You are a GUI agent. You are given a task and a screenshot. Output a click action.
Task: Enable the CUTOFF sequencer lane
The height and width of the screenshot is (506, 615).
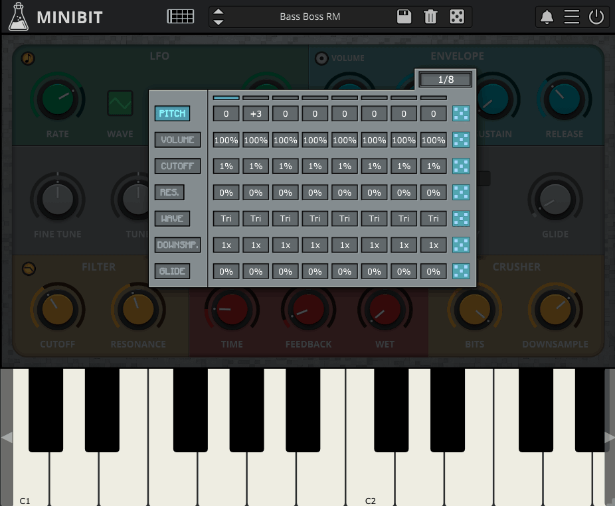pyautogui.click(x=177, y=166)
